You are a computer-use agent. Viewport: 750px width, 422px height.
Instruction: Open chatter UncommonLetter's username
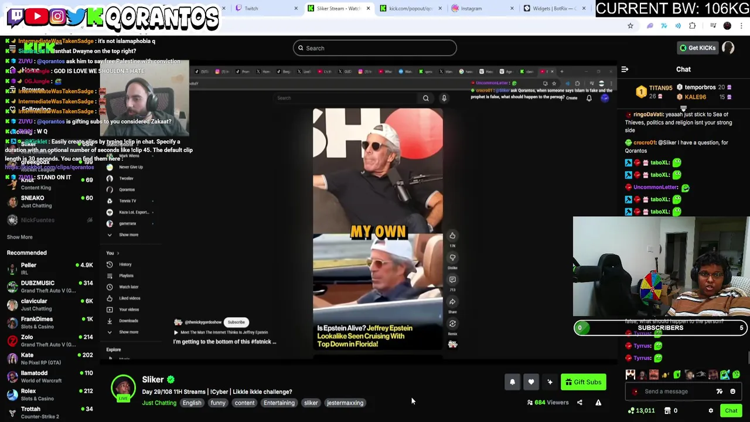656,187
